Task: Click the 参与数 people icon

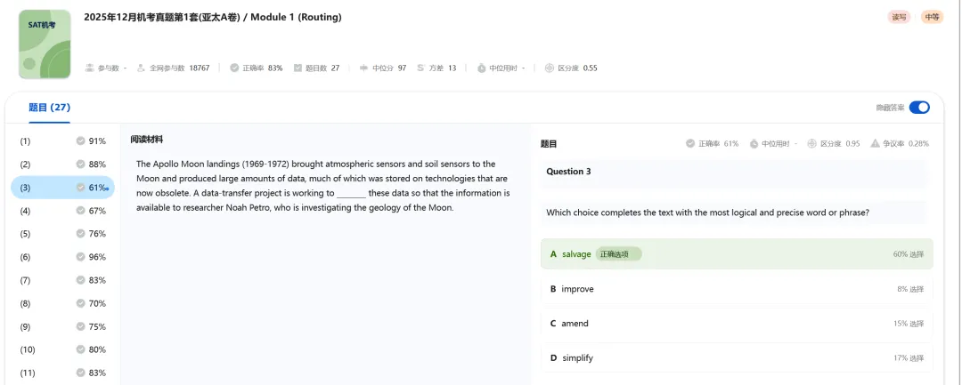Action: 89,68
